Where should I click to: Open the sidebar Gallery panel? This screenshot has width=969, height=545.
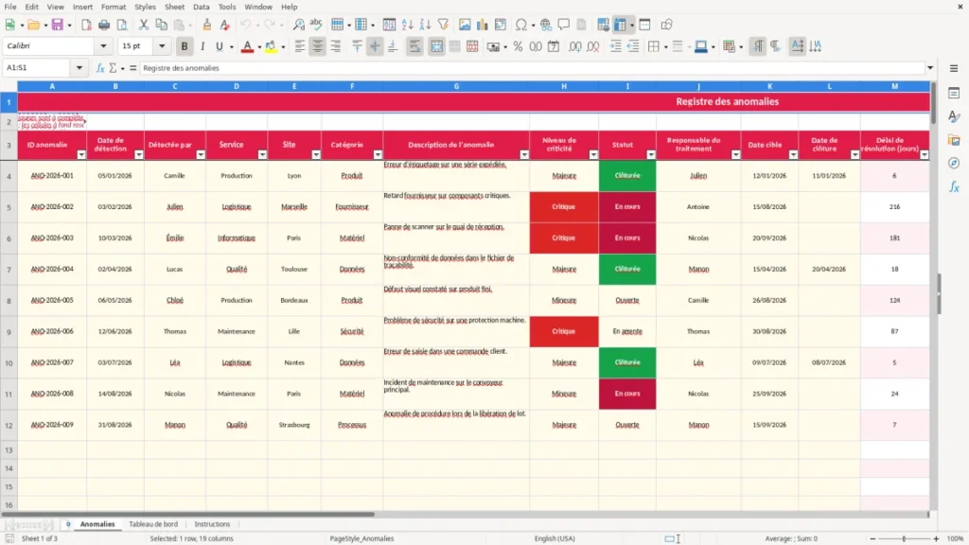[954, 140]
